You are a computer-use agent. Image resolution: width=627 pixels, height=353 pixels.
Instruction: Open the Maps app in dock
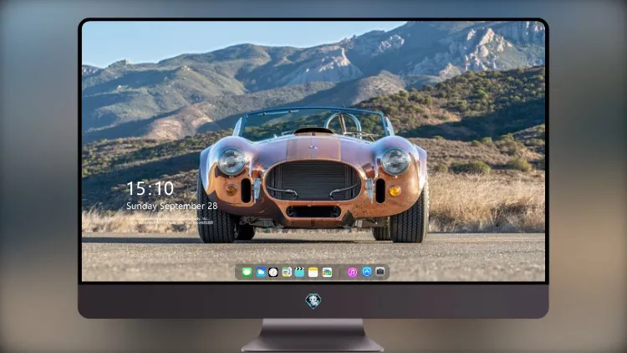coord(287,273)
